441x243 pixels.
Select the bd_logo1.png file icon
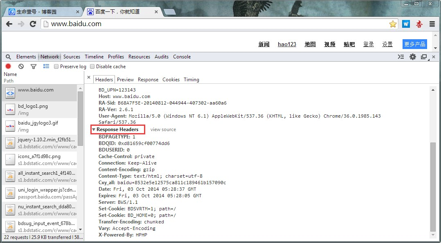(10, 110)
